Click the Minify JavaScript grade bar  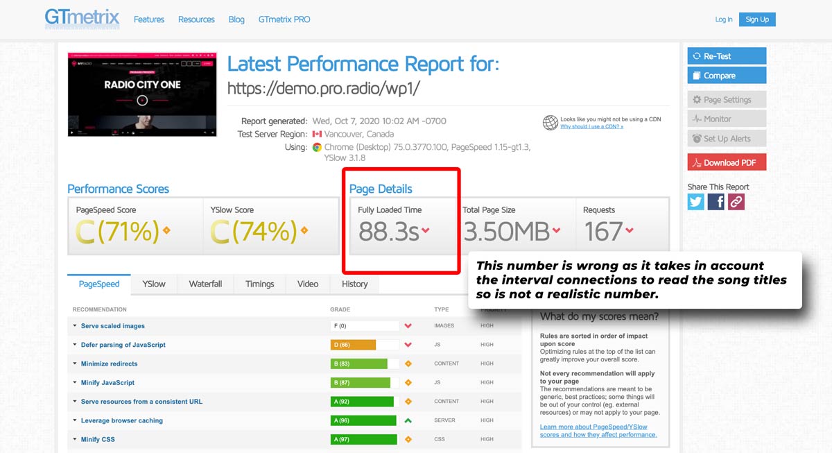(x=361, y=383)
